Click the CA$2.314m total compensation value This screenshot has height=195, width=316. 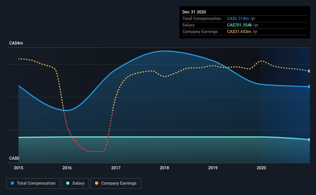(x=238, y=18)
